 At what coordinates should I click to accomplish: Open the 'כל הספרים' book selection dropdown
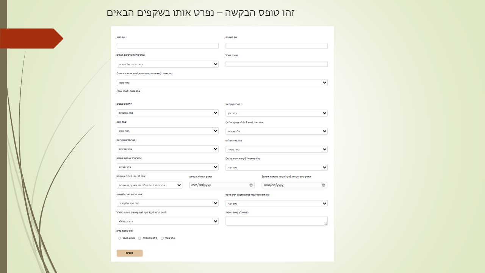pos(277,131)
